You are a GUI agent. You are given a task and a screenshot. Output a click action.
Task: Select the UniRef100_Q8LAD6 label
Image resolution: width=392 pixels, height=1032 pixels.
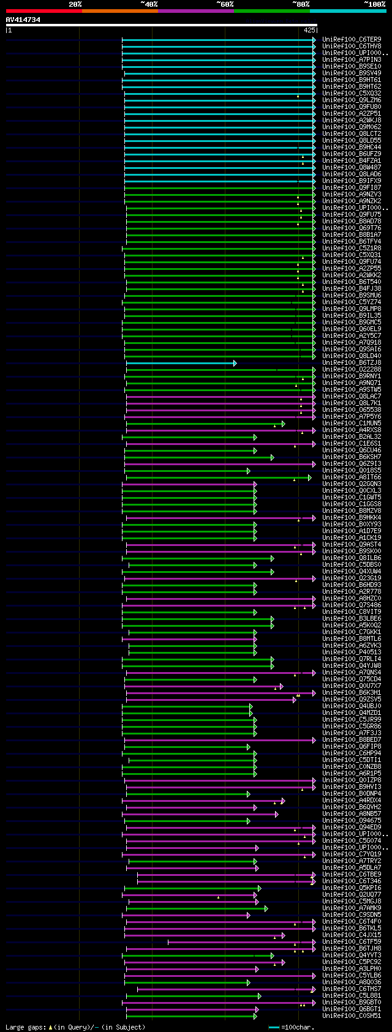pyautogui.click(x=352, y=174)
